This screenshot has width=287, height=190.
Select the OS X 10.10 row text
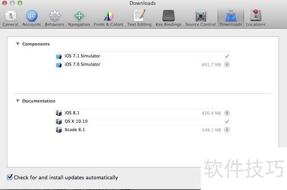click(76, 121)
